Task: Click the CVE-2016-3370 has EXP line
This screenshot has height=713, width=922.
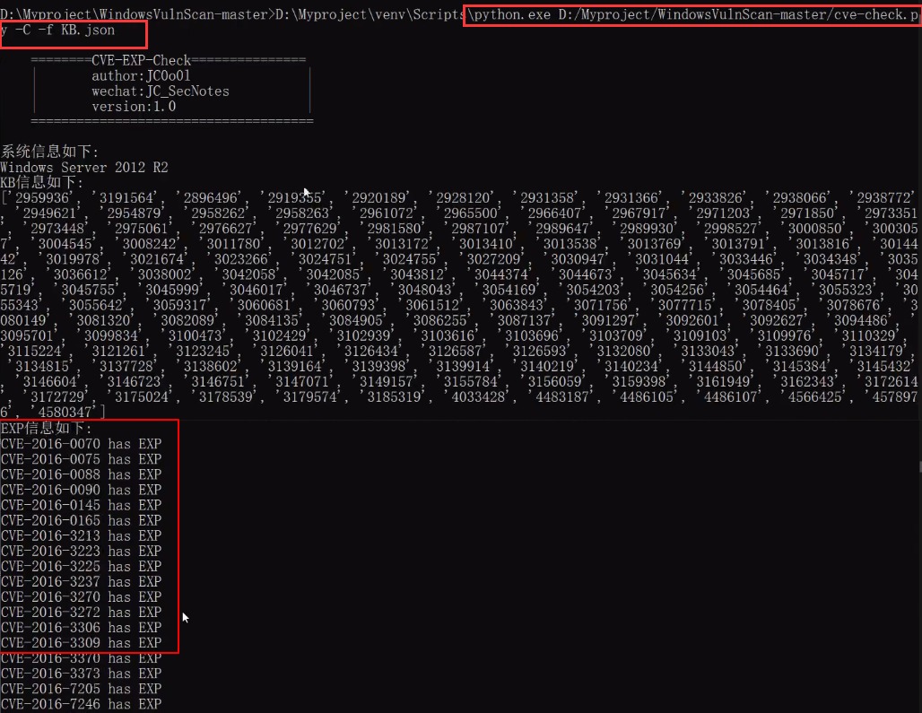Action: [x=81, y=658]
